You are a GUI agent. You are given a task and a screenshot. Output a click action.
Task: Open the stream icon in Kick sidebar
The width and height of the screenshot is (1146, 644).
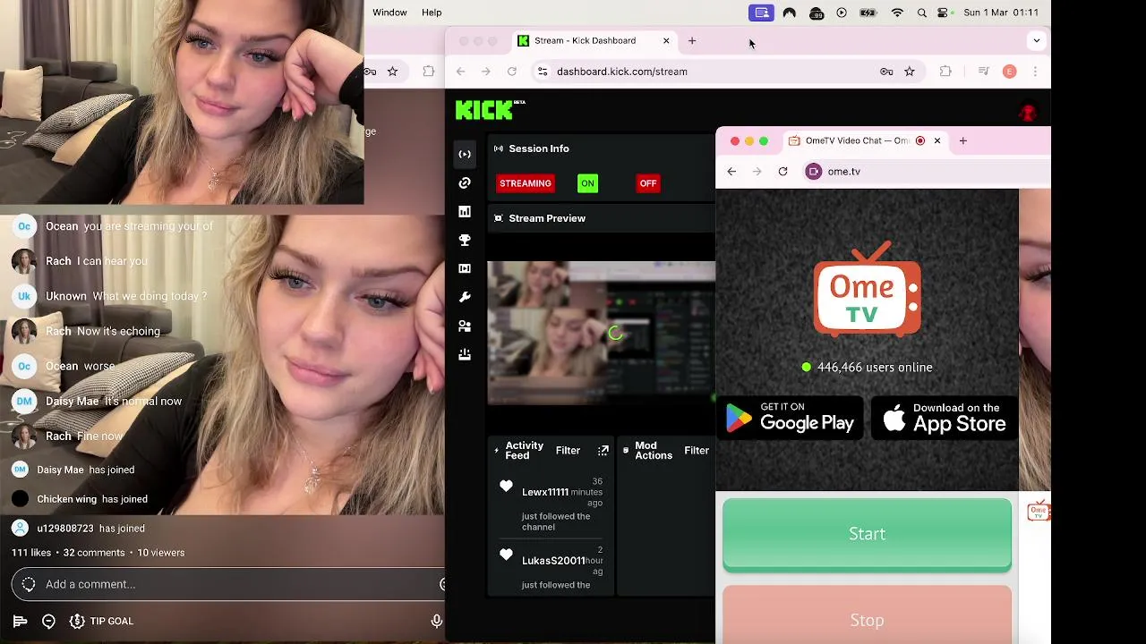point(465,154)
